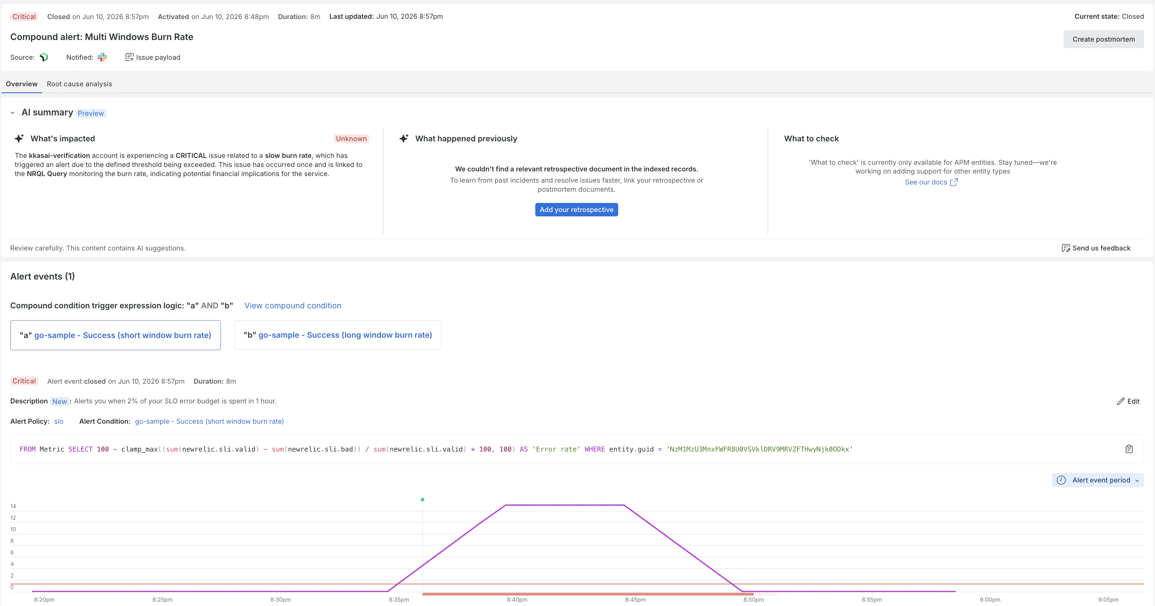The height and width of the screenshot is (606, 1155).
Task: Click the Unknown status badge
Action: click(x=351, y=139)
